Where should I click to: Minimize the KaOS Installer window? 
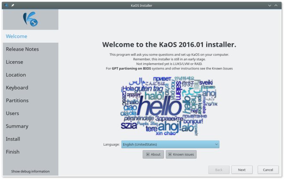point(270,5)
